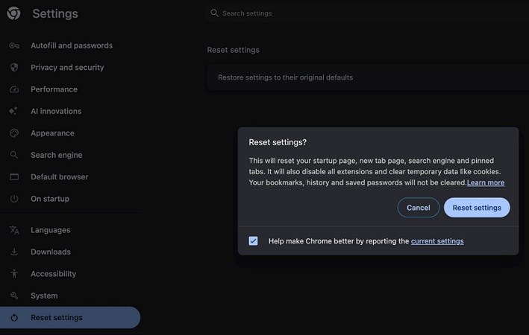Click the person icon for Accessibility
Viewport: 529px width, 335px height.
[14, 273]
